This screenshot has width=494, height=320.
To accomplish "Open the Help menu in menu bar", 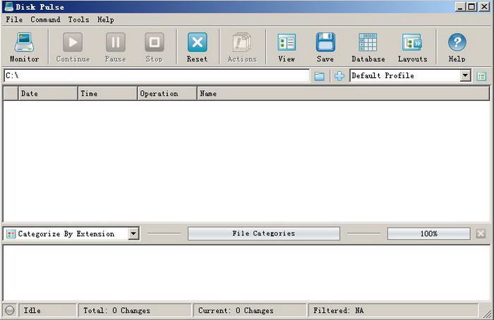I will pos(105,20).
